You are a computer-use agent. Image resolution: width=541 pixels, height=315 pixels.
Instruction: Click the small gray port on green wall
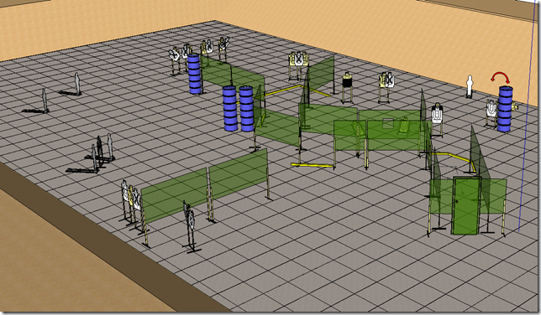(387, 123)
